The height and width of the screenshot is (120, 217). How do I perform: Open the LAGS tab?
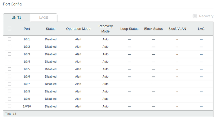pos(44,18)
